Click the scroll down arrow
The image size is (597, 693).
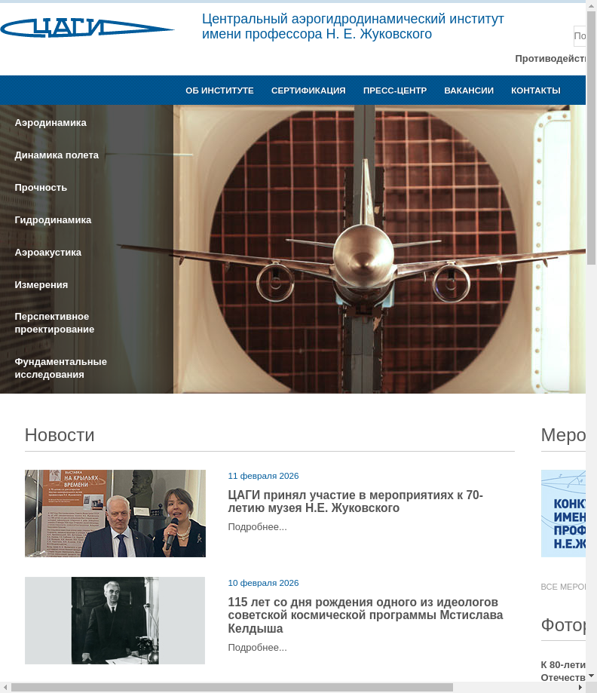(591, 676)
